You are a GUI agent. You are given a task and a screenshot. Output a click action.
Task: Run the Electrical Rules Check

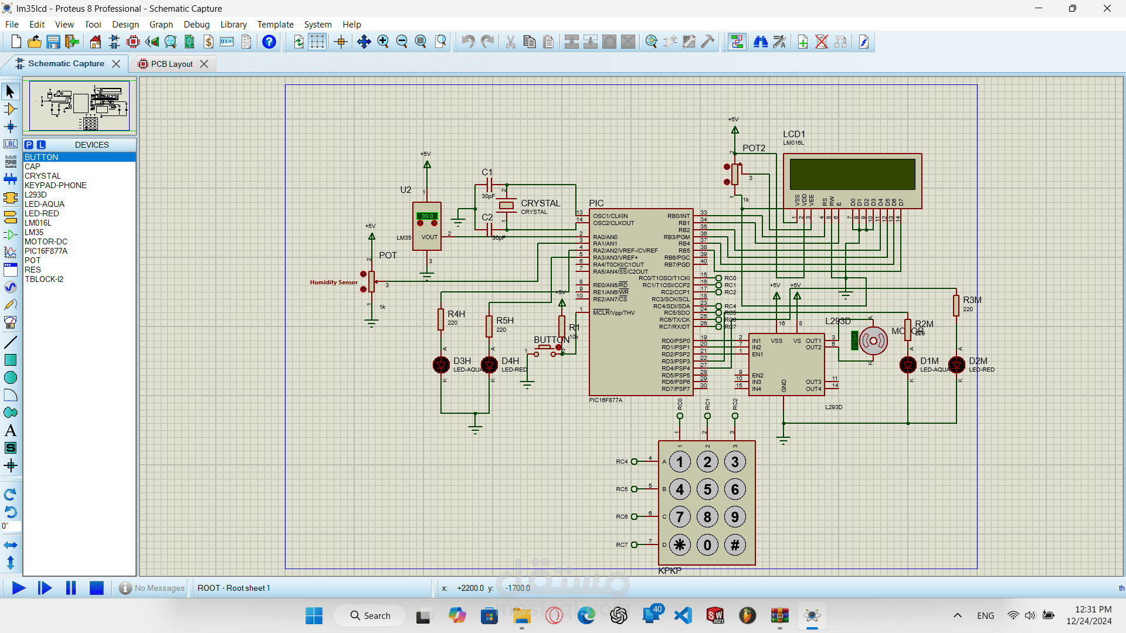(x=863, y=42)
